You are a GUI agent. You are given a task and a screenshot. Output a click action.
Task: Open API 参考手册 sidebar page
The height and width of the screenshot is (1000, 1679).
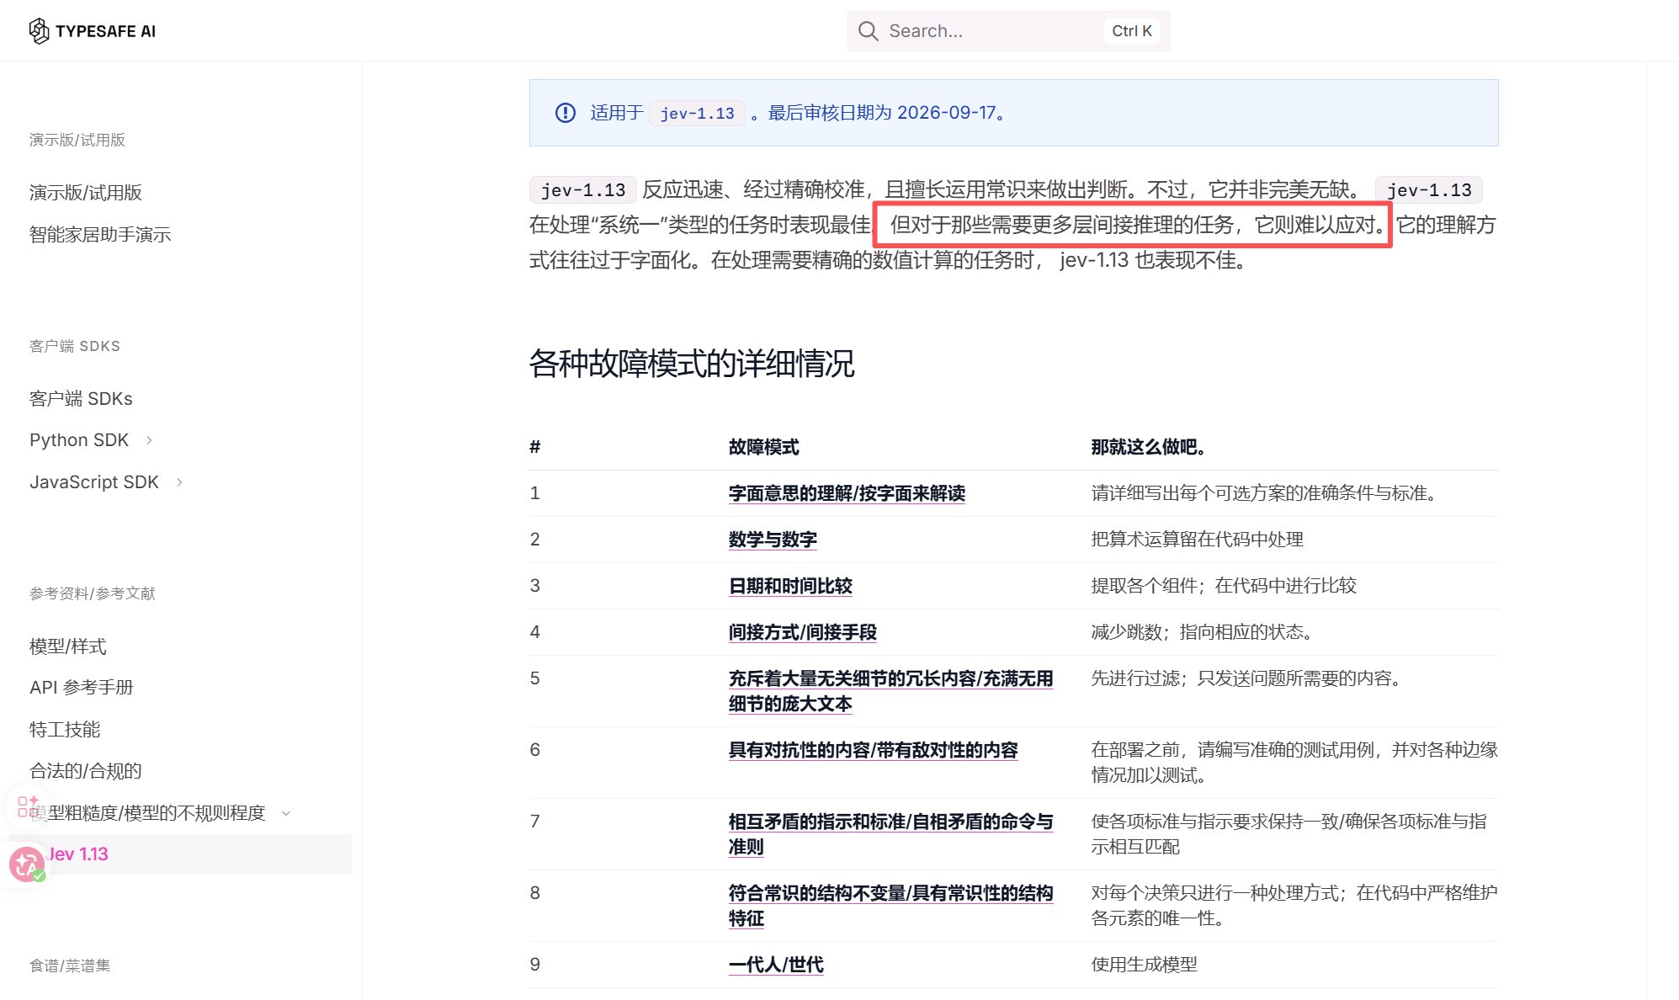tap(82, 688)
